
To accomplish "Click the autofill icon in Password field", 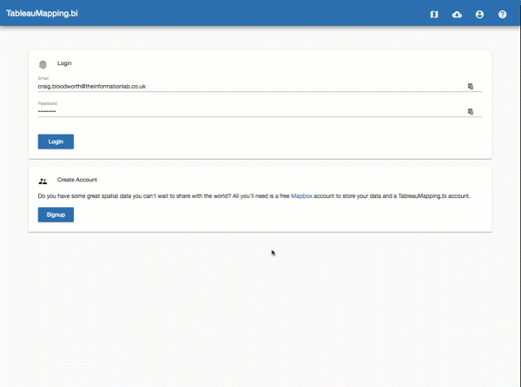I will (x=471, y=112).
